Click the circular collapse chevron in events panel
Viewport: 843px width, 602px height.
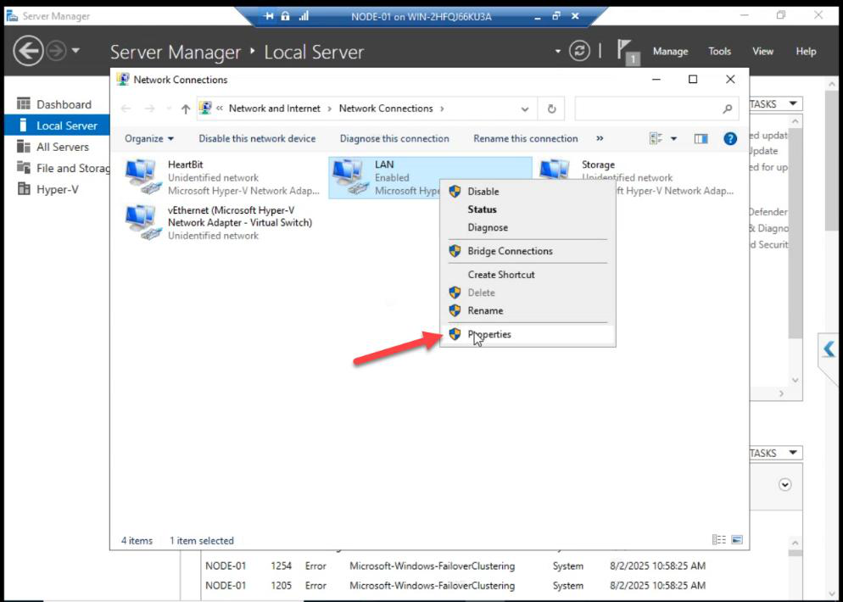click(785, 485)
